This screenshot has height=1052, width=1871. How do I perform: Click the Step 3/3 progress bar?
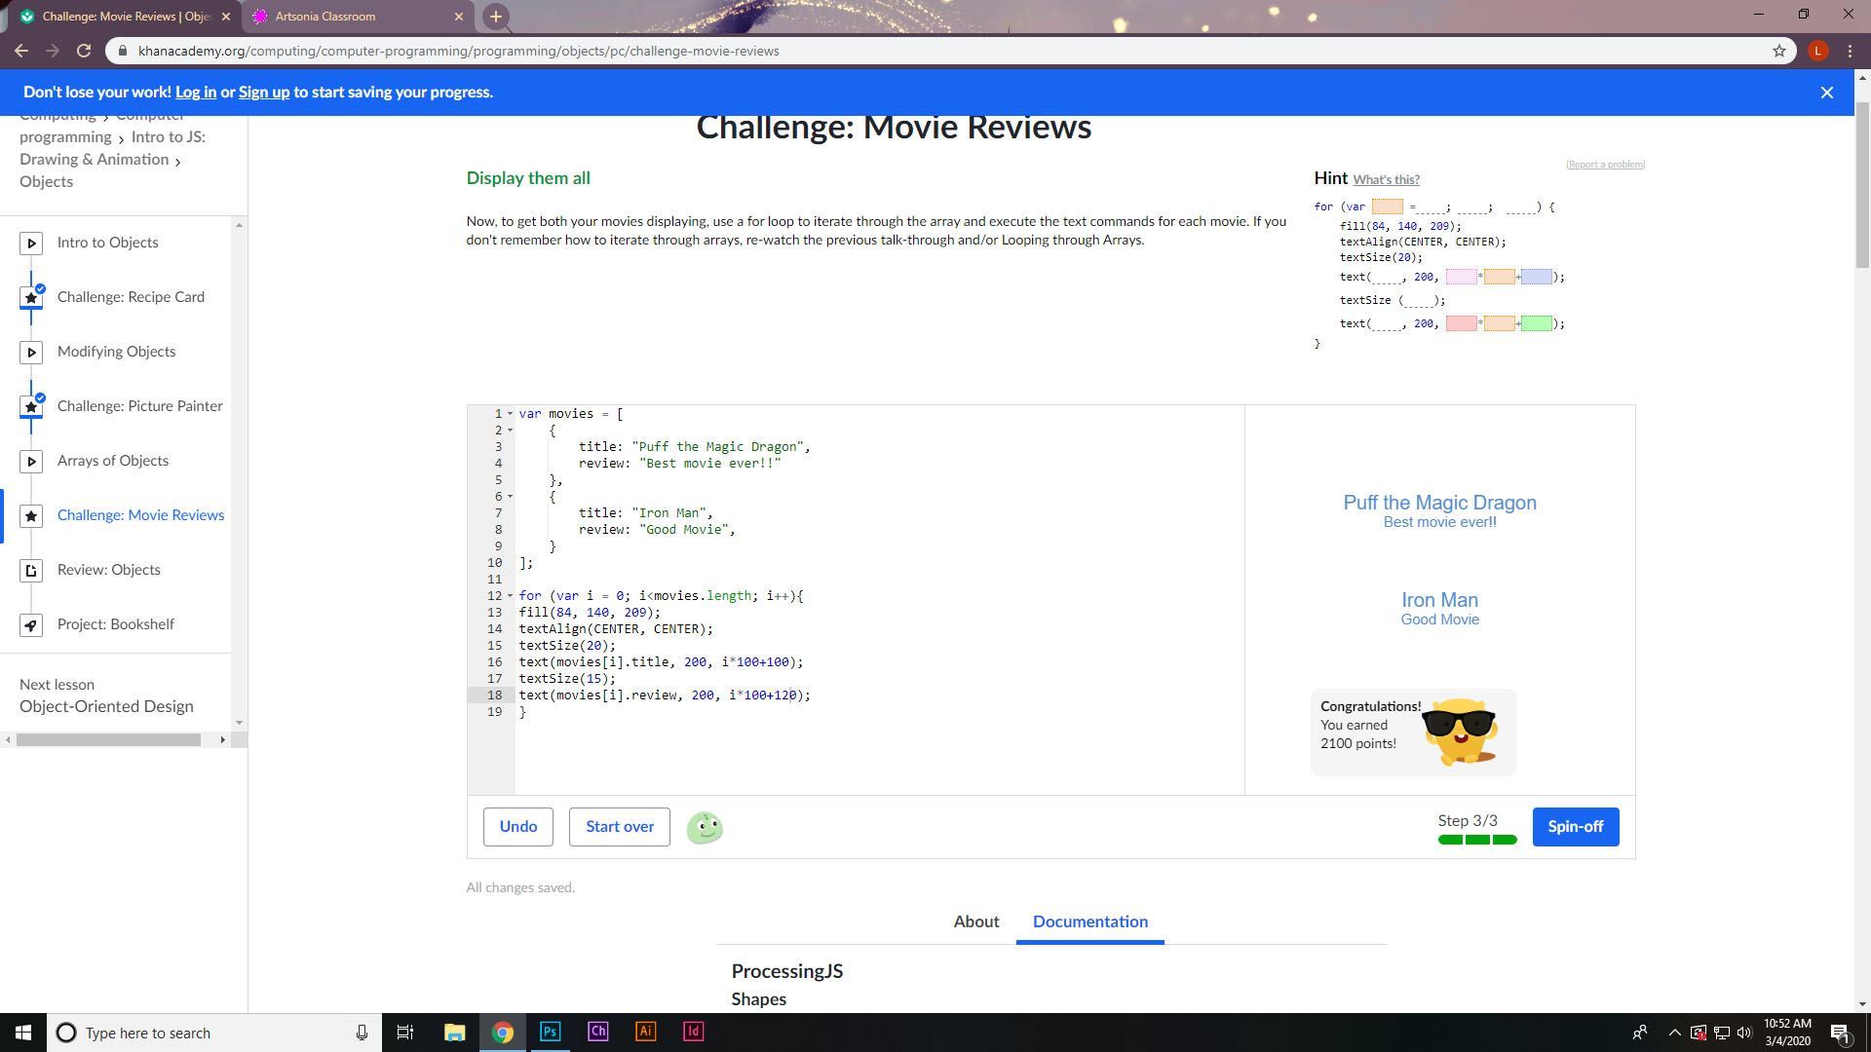(x=1476, y=840)
